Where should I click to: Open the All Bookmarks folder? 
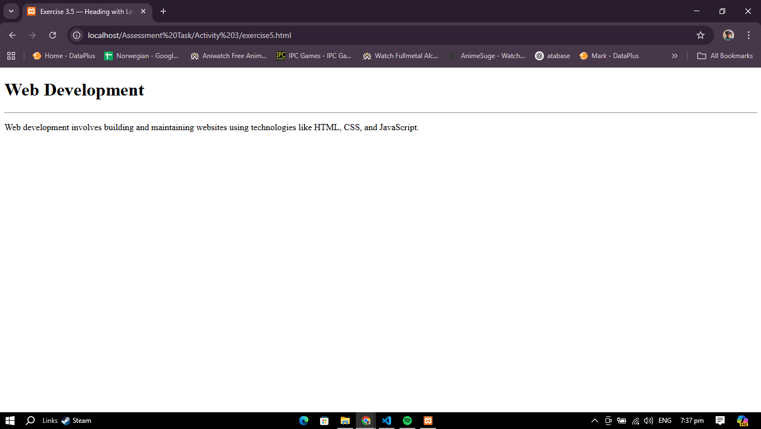pyautogui.click(x=725, y=56)
